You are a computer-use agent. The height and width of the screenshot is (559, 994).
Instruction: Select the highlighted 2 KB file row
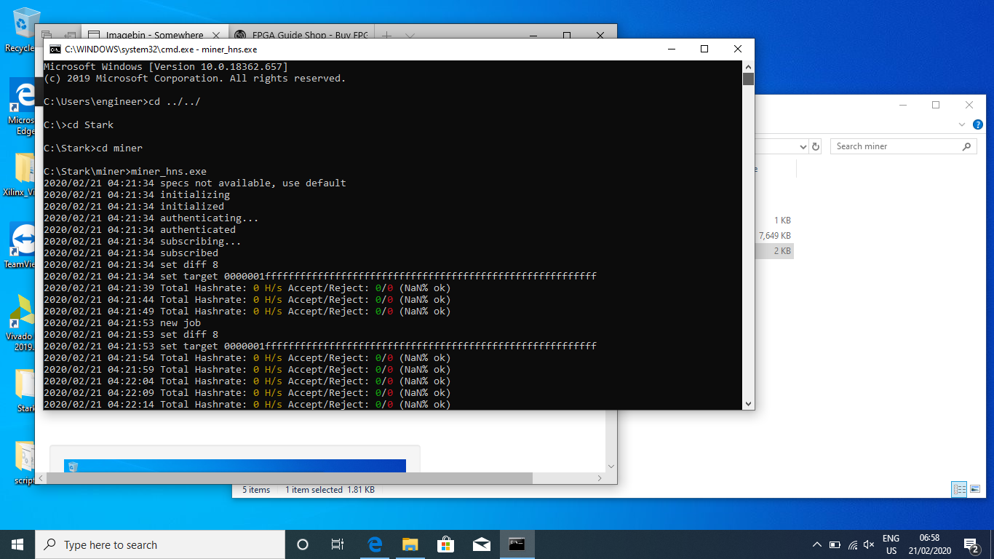774,250
